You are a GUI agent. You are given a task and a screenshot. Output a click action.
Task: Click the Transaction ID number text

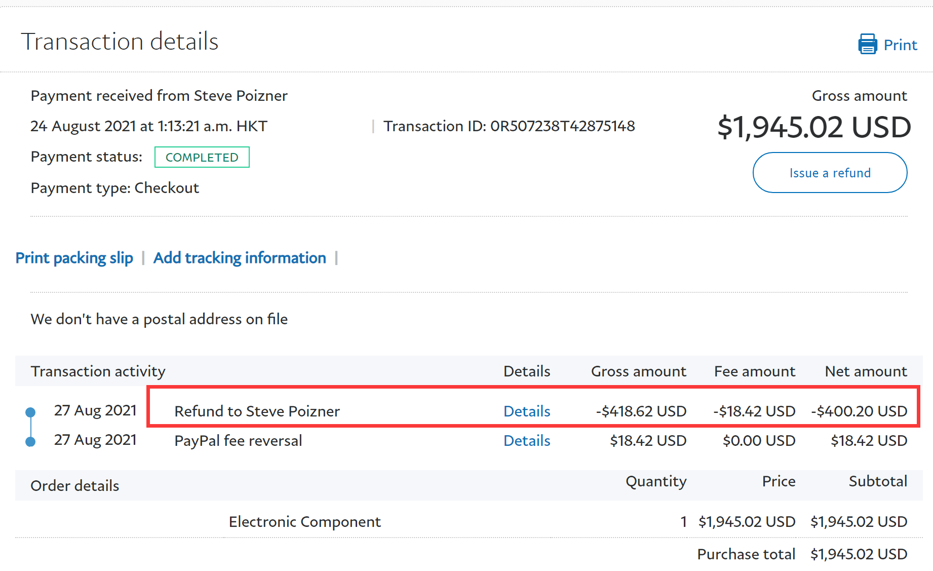pyautogui.click(x=562, y=126)
